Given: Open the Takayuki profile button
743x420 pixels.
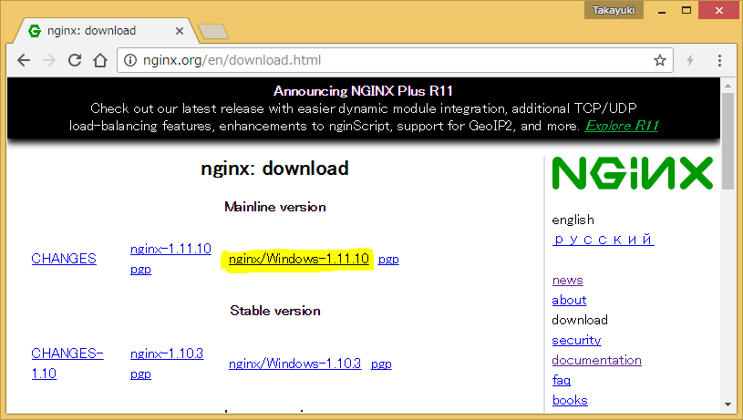Looking at the screenshot, I should (x=614, y=10).
